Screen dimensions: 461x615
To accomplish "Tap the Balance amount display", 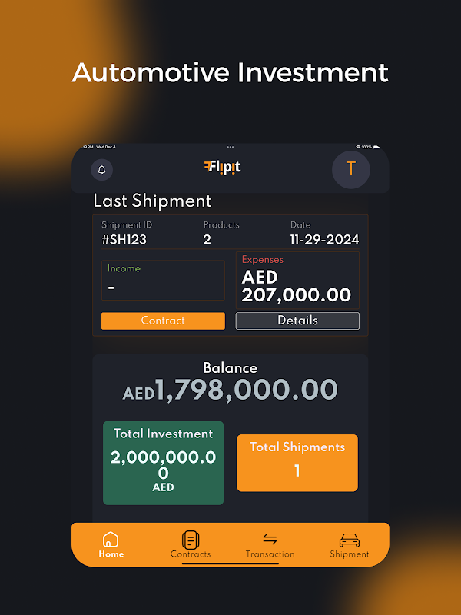I will (230, 390).
